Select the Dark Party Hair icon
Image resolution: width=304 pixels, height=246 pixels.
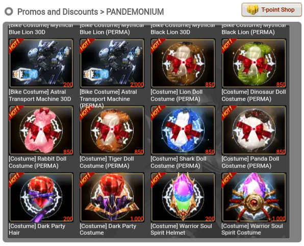pos(41,198)
